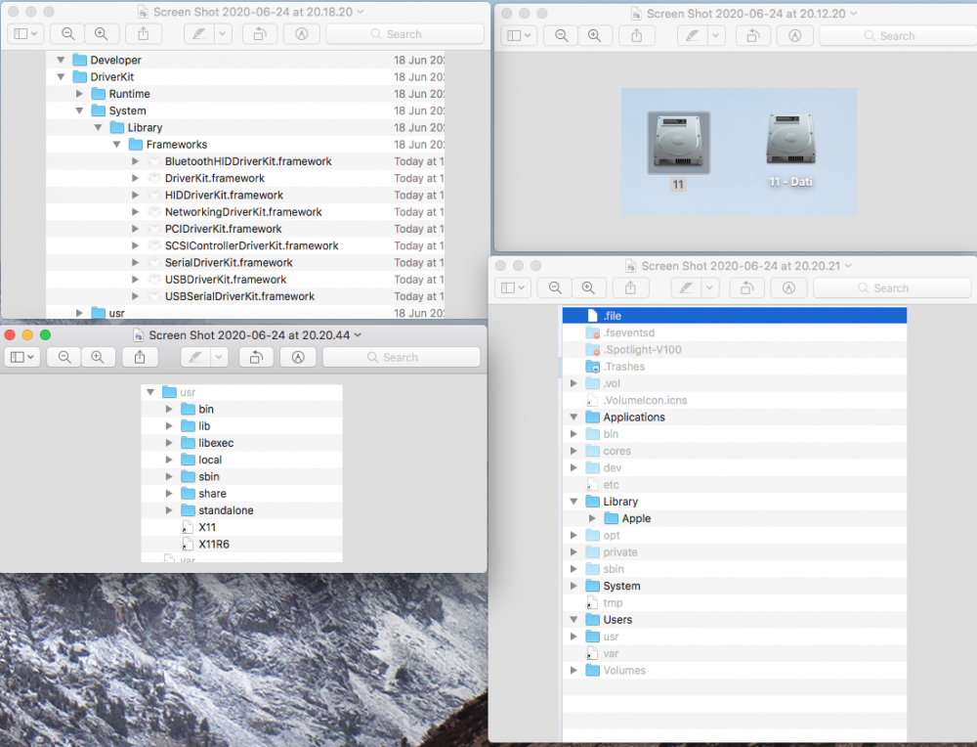The height and width of the screenshot is (747, 977).
Task: Rotate the image in the 20.20.21 window
Action: tap(747, 287)
